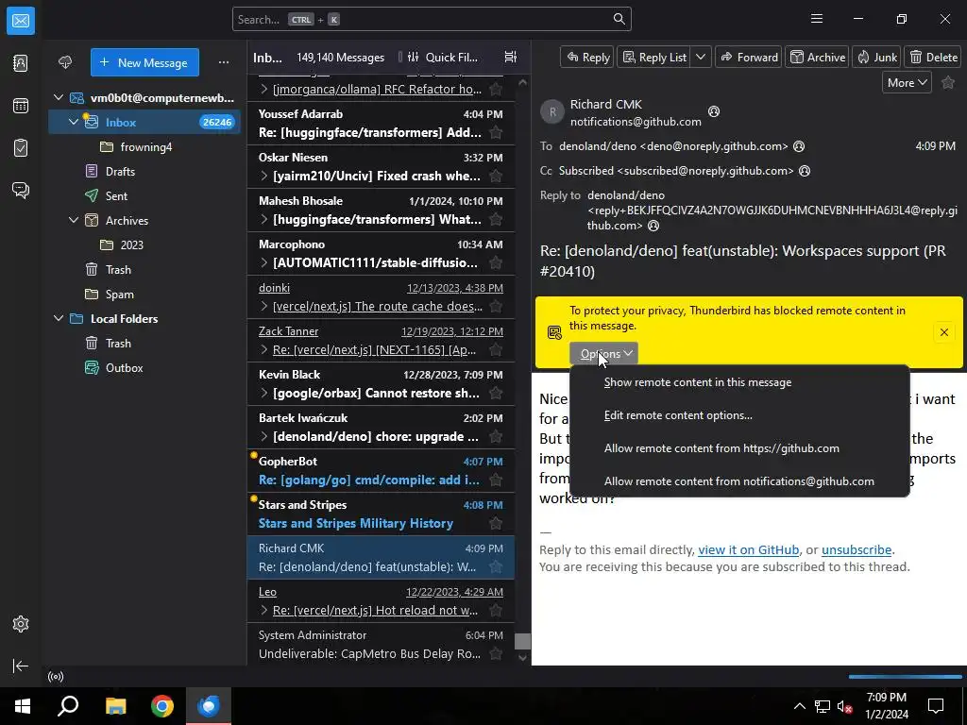Click the Reply button

click(586, 58)
